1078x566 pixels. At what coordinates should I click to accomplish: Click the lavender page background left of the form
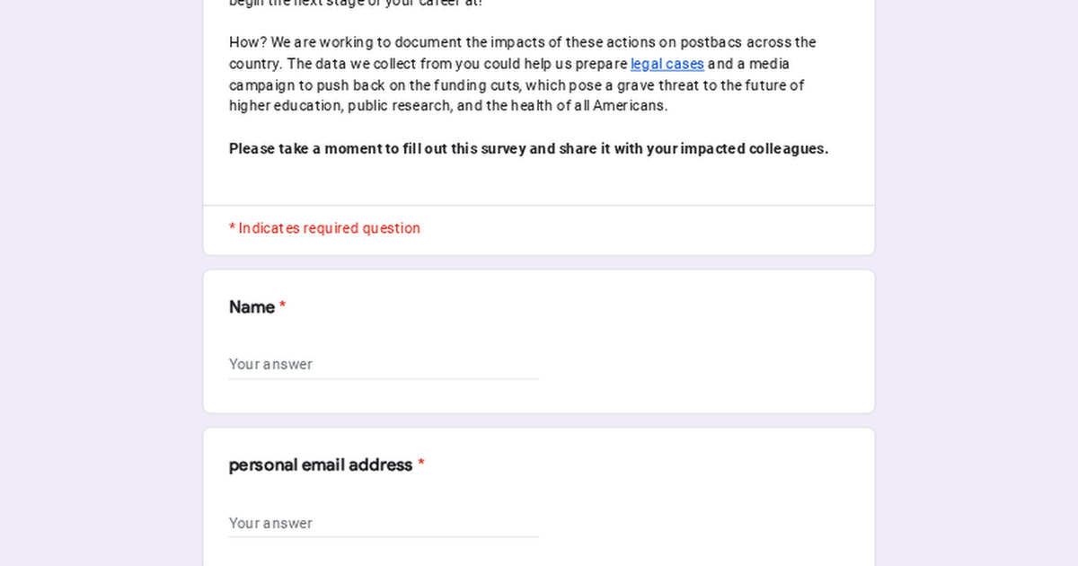[x=99, y=314]
